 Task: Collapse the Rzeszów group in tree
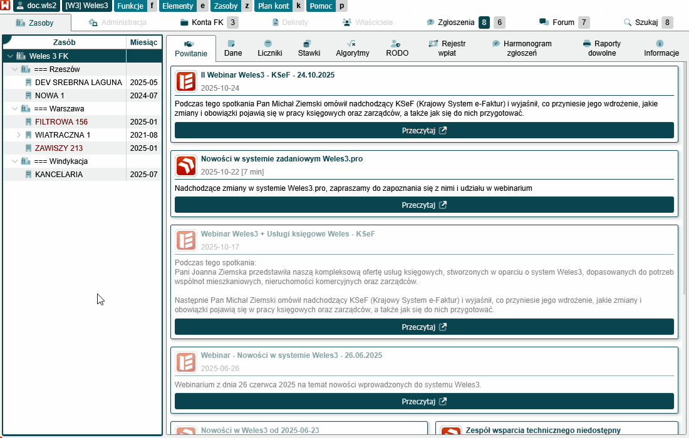[x=16, y=69]
